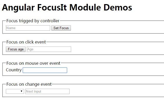
Task: Open the empty select dropdown
Action: 15,91
